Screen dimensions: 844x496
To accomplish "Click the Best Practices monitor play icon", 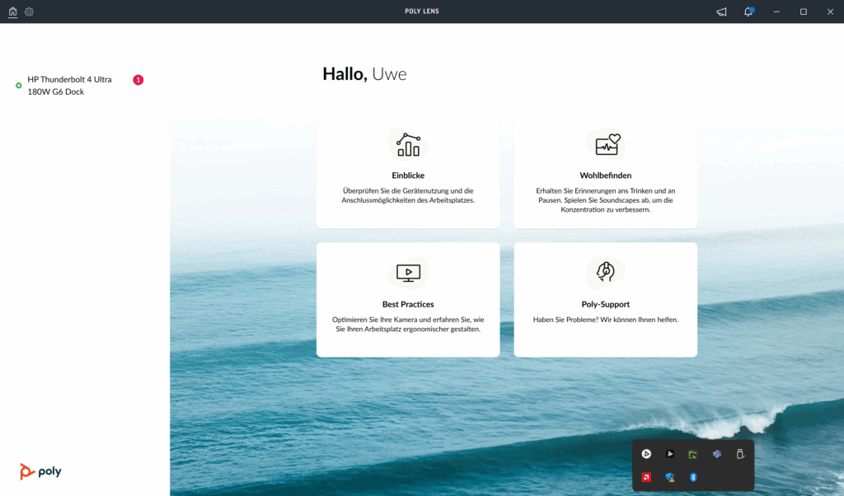I will 408,272.
